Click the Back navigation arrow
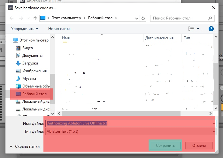This screenshot has height=158, width=223. pyautogui.click(x=12, y=18)
